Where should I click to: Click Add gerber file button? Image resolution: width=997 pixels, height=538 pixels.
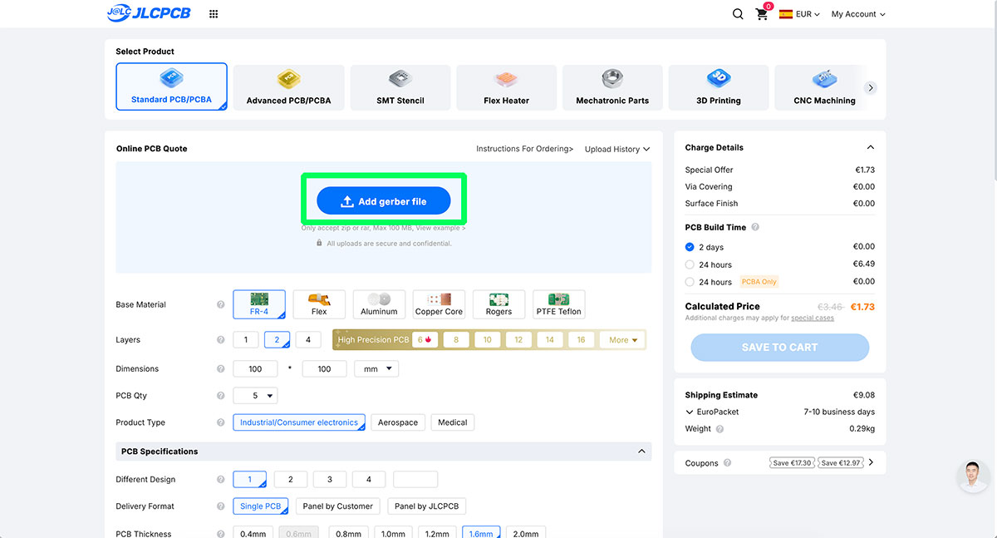(x=384, y=201)
